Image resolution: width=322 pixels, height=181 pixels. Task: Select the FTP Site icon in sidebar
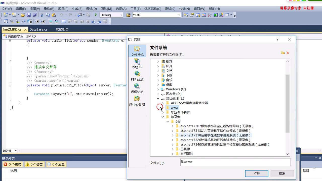137,76
